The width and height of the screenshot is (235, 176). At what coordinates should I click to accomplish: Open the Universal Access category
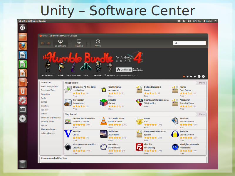[48, 133]
